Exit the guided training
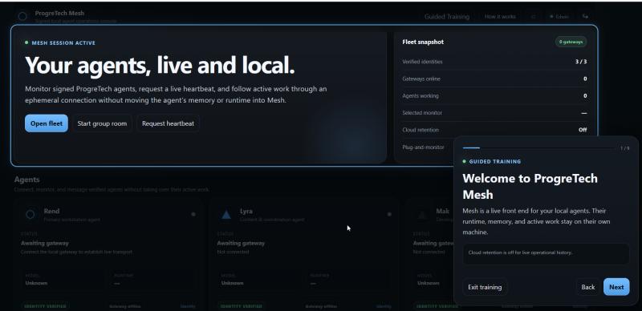The height and width of the screenshot is (311, 642). pos(485,287)
